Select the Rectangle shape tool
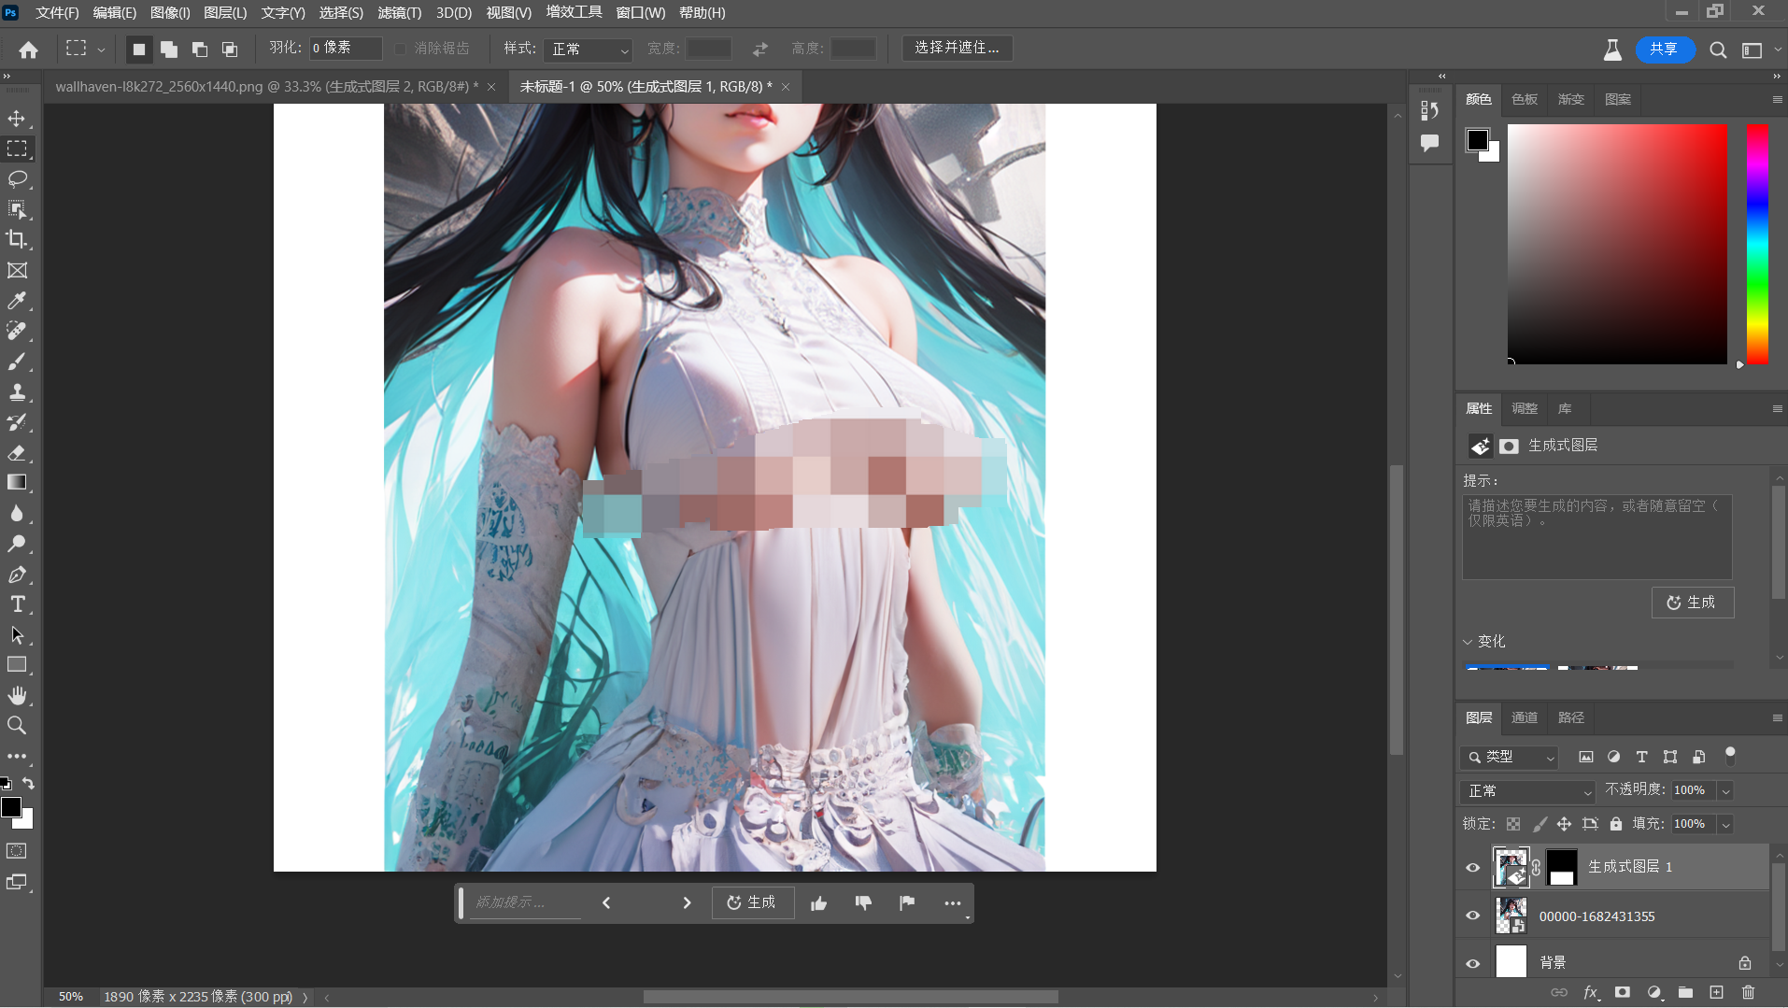 [x=17, y=665]
